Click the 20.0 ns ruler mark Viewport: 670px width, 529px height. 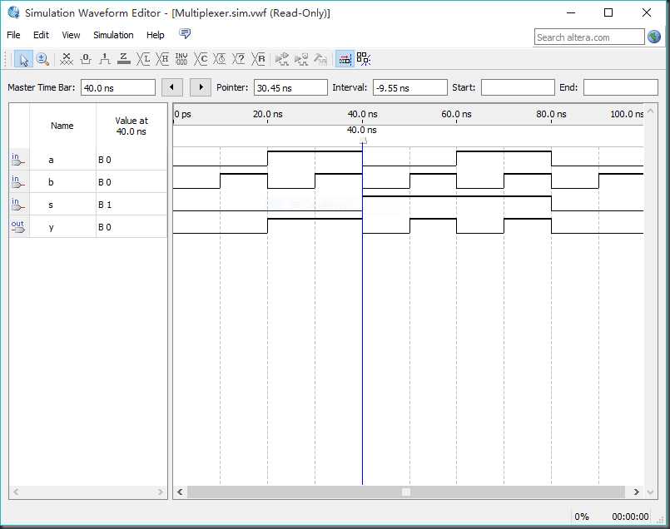point(267,115)
